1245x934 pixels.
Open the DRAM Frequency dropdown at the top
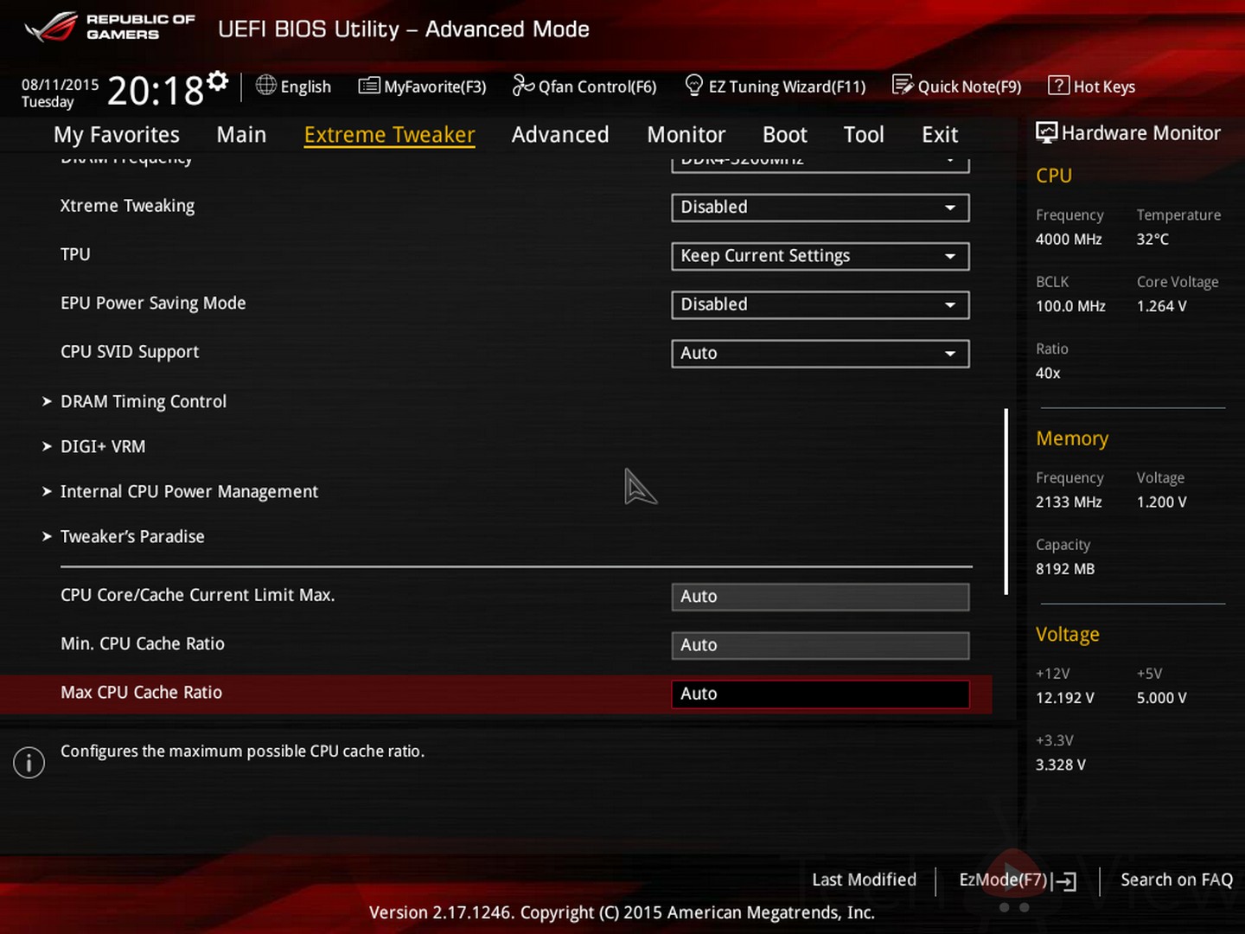(x=820, y=164)
